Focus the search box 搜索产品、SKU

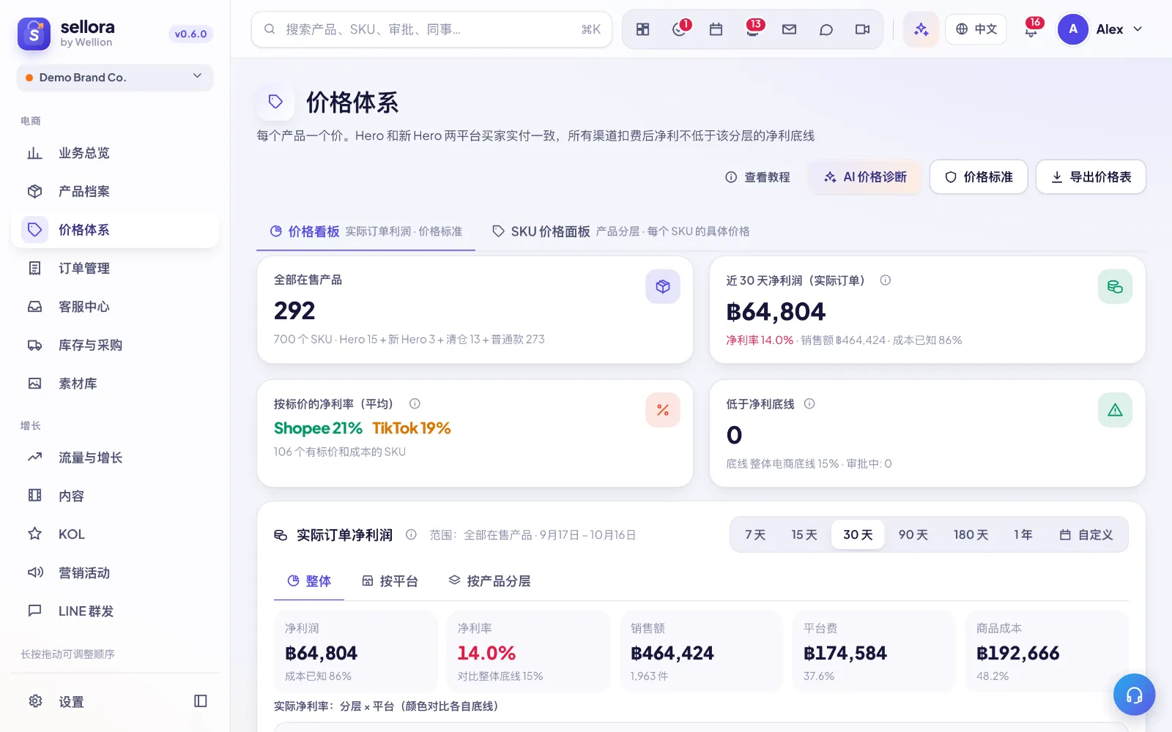point(431,29)
